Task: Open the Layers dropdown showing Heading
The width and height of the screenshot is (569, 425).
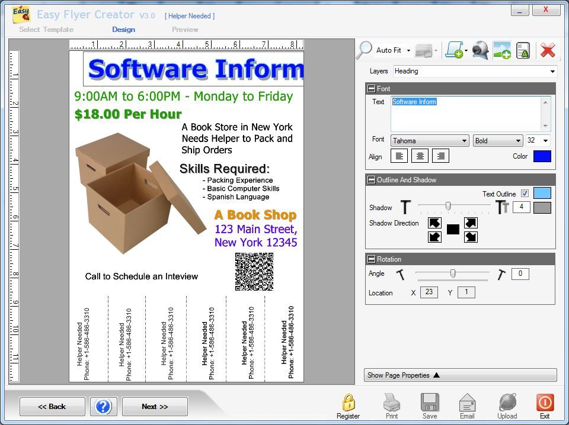Action: 472,72
